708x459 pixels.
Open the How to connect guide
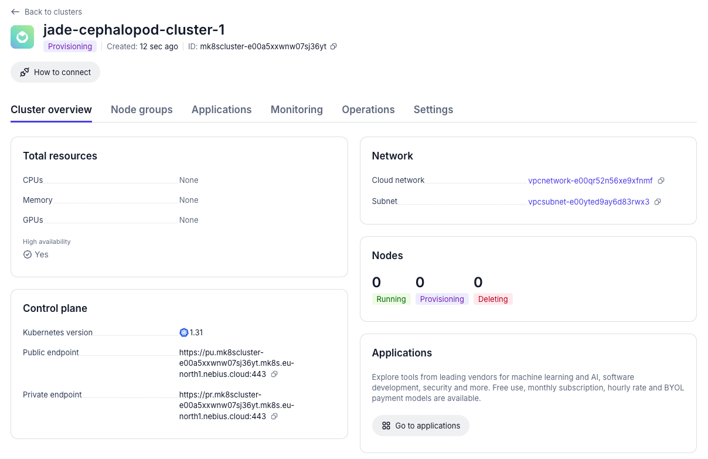pos(55,72)
